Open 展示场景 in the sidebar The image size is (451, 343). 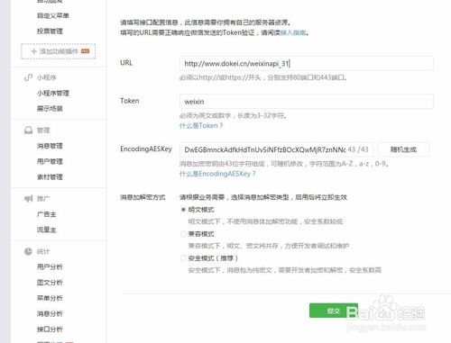[50, 109]
